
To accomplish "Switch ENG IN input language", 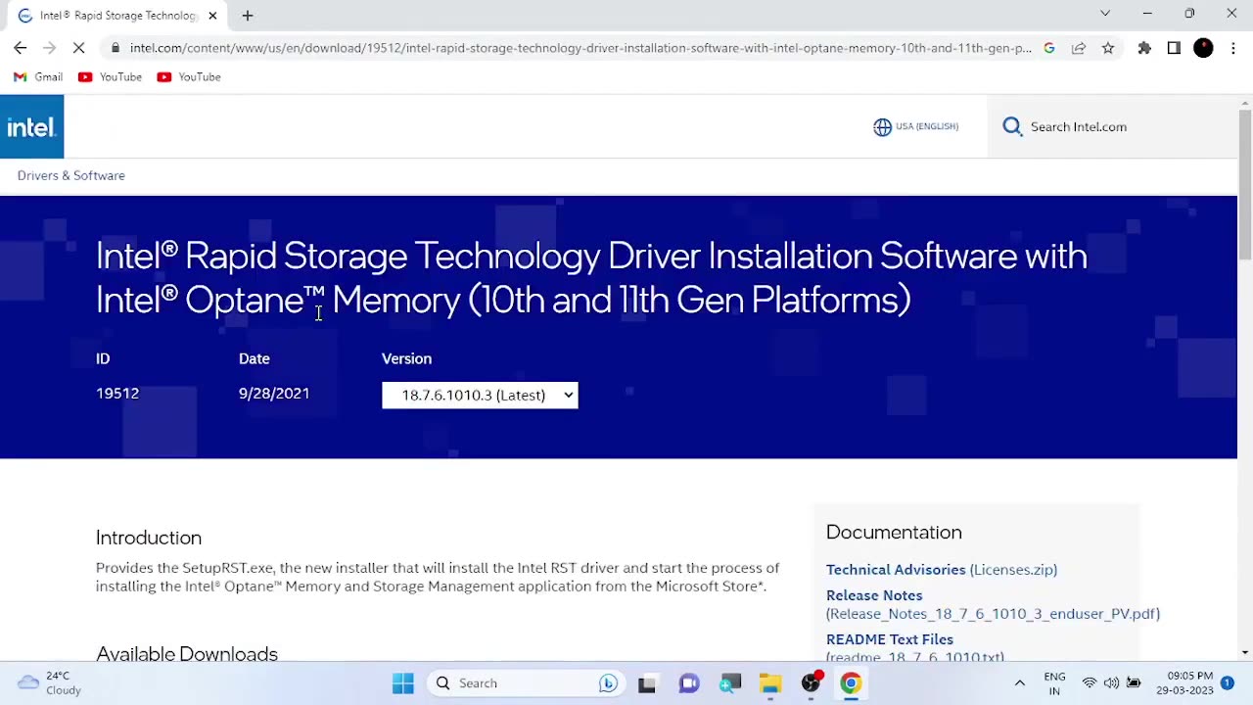I will 1054,683.
